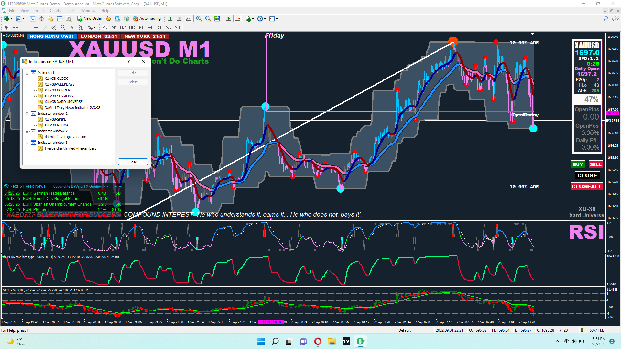Open File Explorer from the taskbar

pyautogui.click(x=332, y=341)
